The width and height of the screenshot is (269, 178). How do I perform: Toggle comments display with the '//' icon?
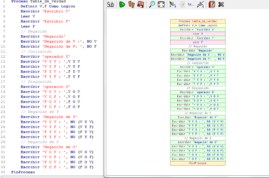(182, 4)
